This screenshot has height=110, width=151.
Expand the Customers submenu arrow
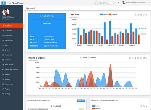click(21, 30)
